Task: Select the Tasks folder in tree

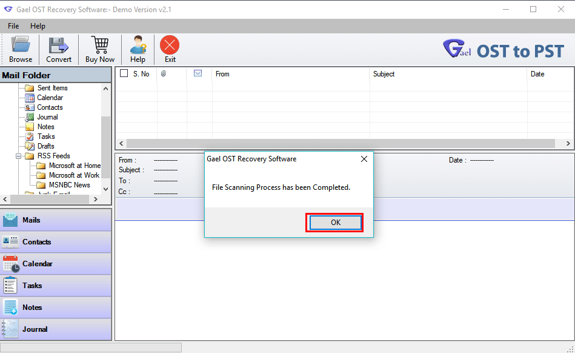Action: (x=46, y=136)
